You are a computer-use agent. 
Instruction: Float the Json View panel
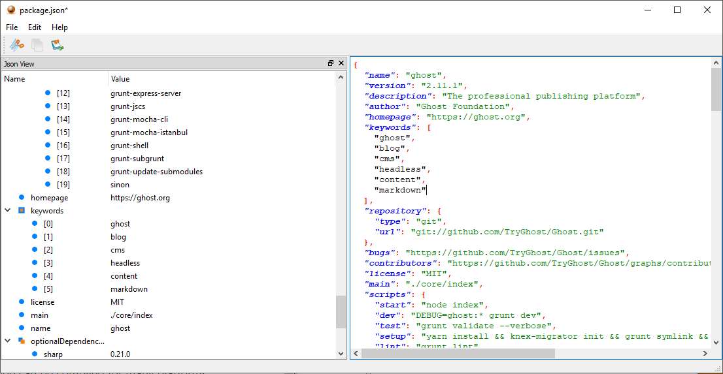331,63
